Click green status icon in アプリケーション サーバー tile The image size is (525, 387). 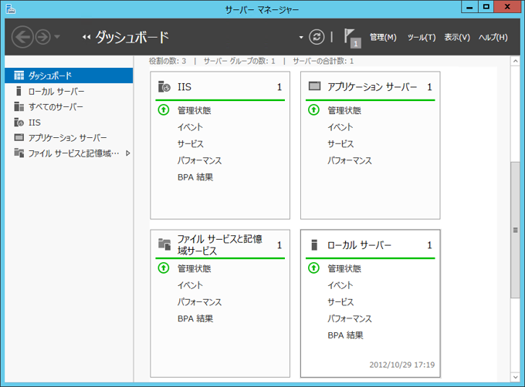(x=313, y=109)
